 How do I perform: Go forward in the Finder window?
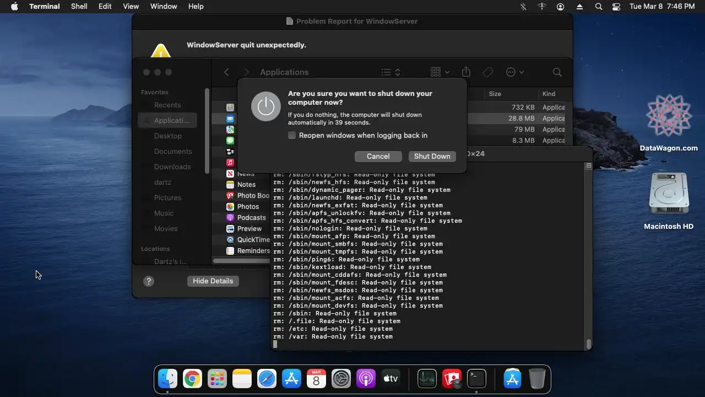[246, 72]
